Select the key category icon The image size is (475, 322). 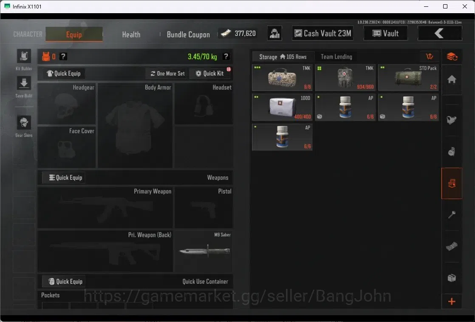[x=452, y=215]
